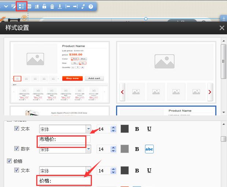This screenshot has height=187, width=227.
Task: Click the edit content pencil icon
Action: [x=14, y=7]
